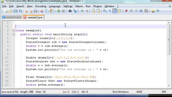Click the scrollbar down arrow
This screenshot has width=172, height=97.
pos(169,86)
